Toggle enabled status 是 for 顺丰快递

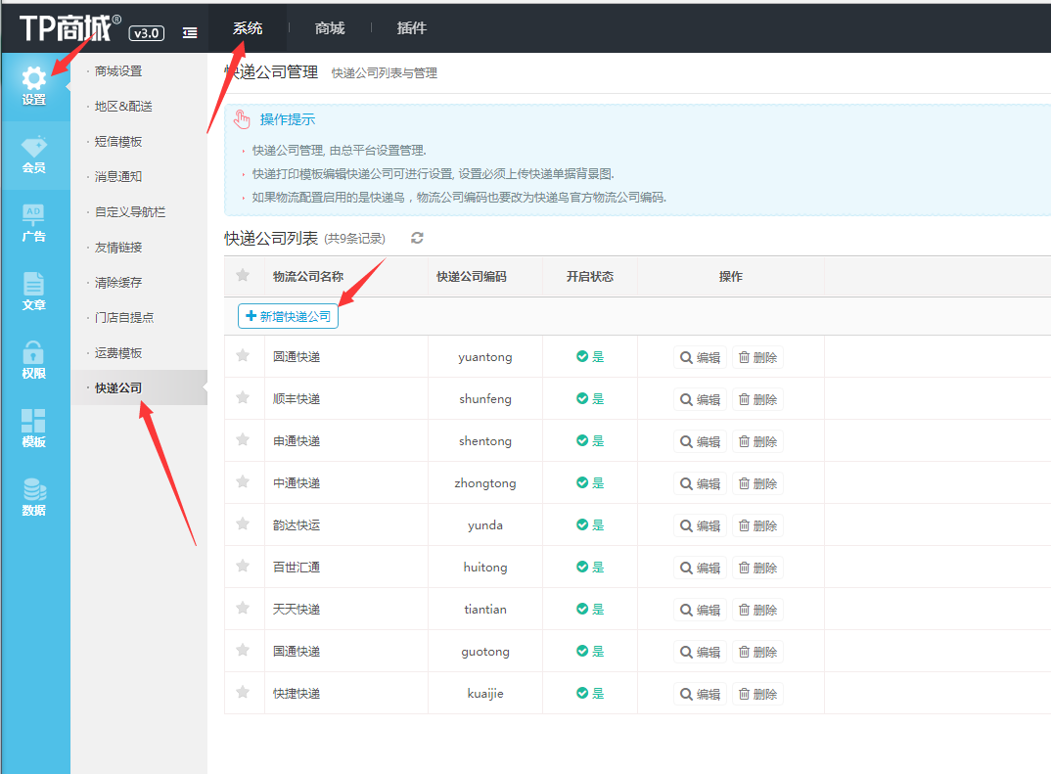pos(590,399)
